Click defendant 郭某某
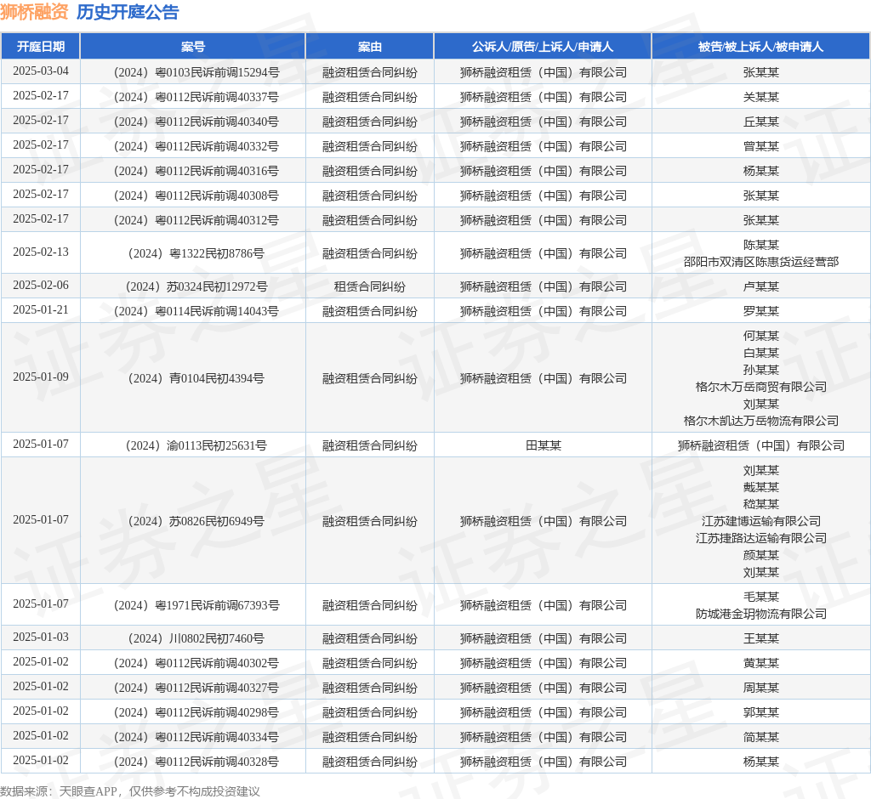This screenshot has width=871, height=799. [x=761, y=712]
